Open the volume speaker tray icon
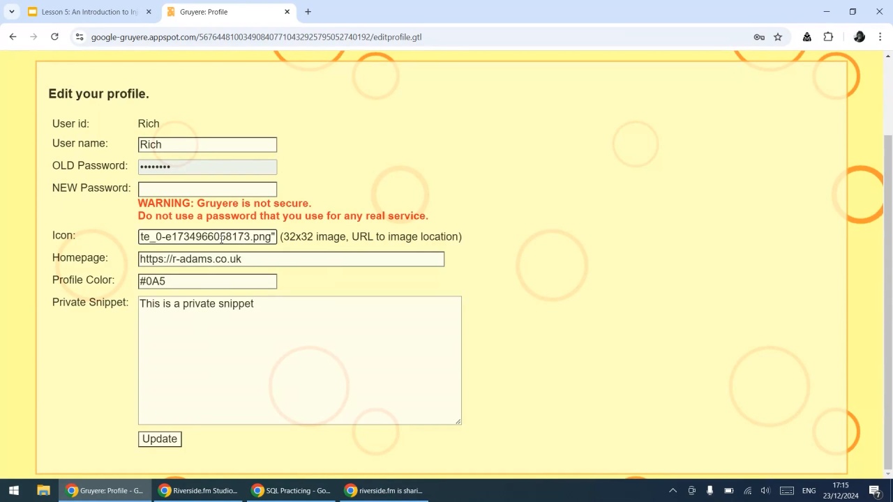 [x=765, y=490]
